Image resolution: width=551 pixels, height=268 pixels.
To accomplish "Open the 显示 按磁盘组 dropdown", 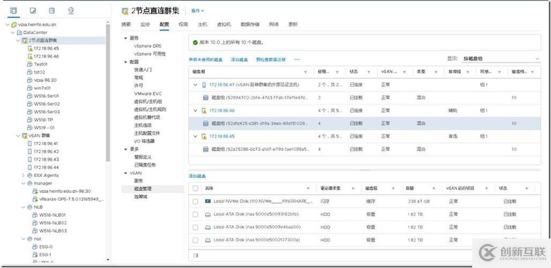I will 501,58.
